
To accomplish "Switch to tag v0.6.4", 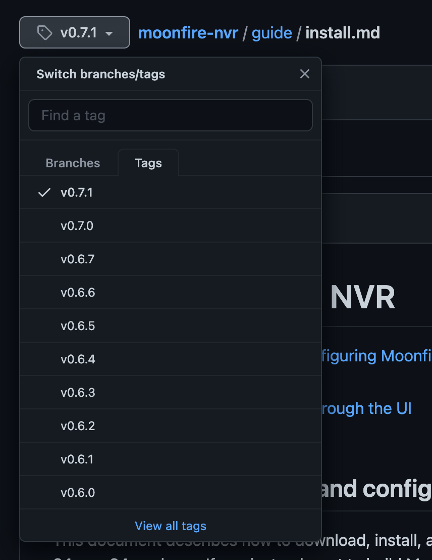I will [x=171, y=359].
